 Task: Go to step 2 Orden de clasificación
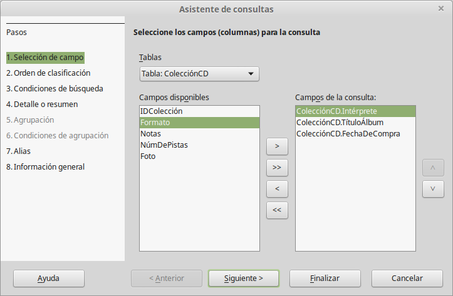tap(48, 73)
